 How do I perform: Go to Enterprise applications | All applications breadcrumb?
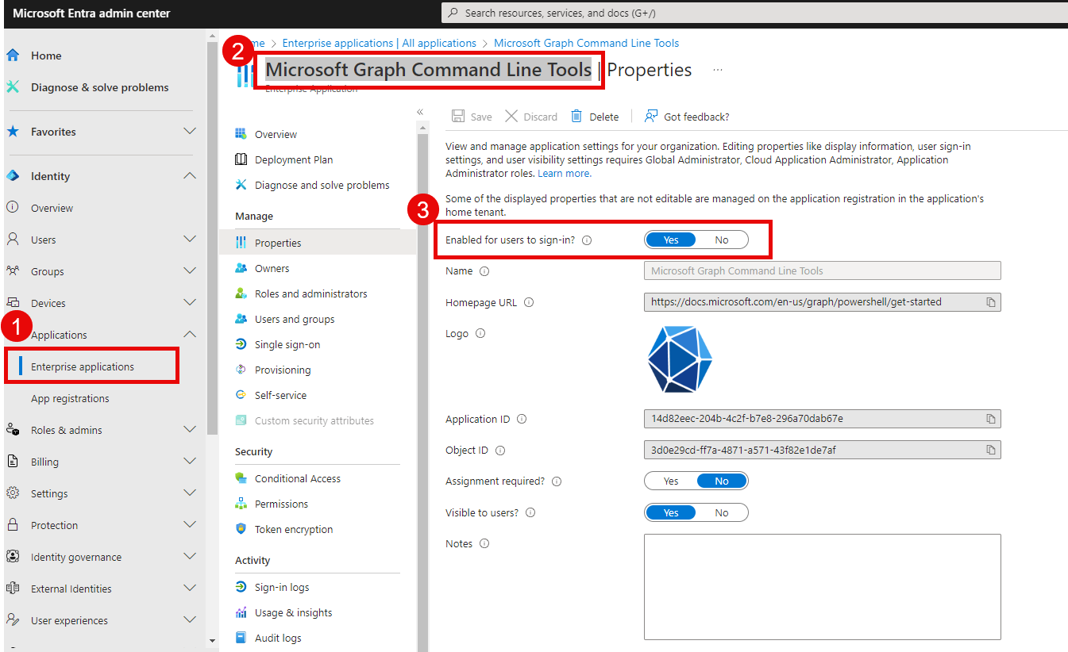pyautogui.click(x=380, y=43)
